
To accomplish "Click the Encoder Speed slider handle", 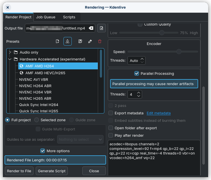I will pos(179,52).
